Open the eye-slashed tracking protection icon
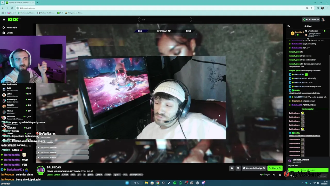Viewport: 330px width, 186px height. coord(307,8)
